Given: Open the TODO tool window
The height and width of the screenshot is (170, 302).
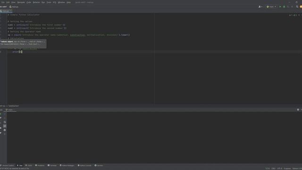Looking at the screenshot, I should 29,165.
